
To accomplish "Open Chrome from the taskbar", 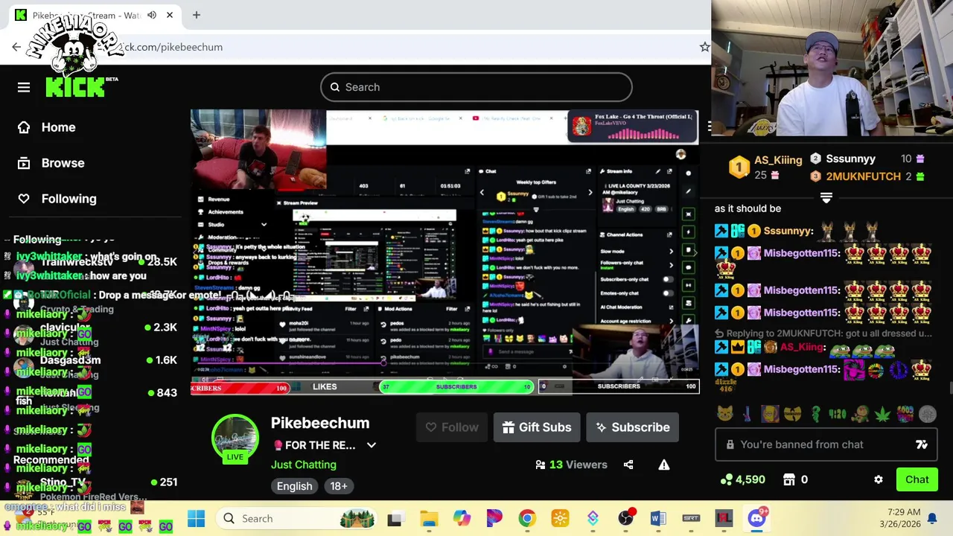I will 527,519.
